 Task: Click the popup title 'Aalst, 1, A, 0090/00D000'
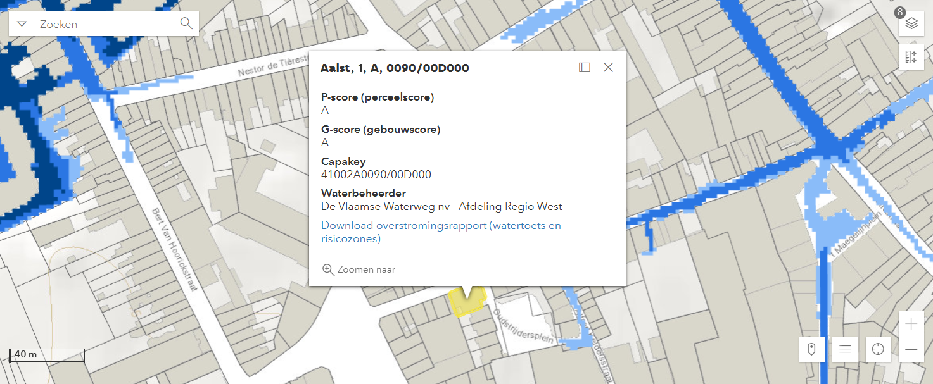(x=395, y=68)
